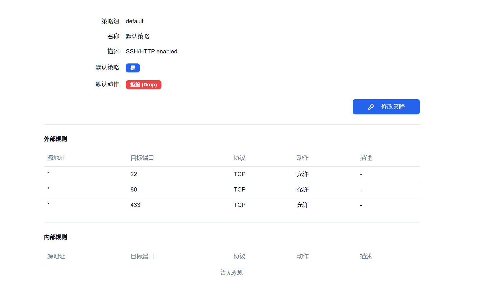Click the 允许 action for port 22 rule
480x291 pixels.
[302, 174]
